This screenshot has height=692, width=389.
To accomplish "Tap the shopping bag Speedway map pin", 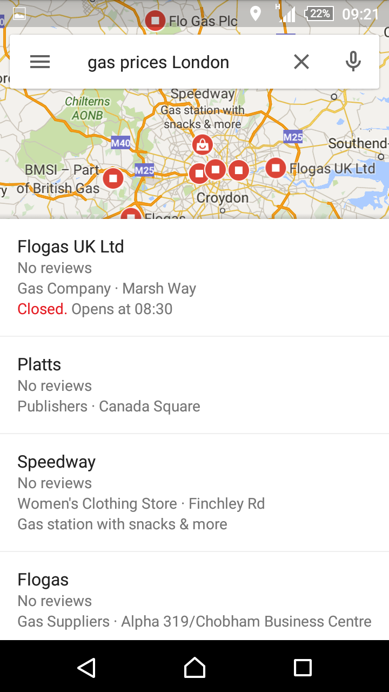I will coord(202,144).
